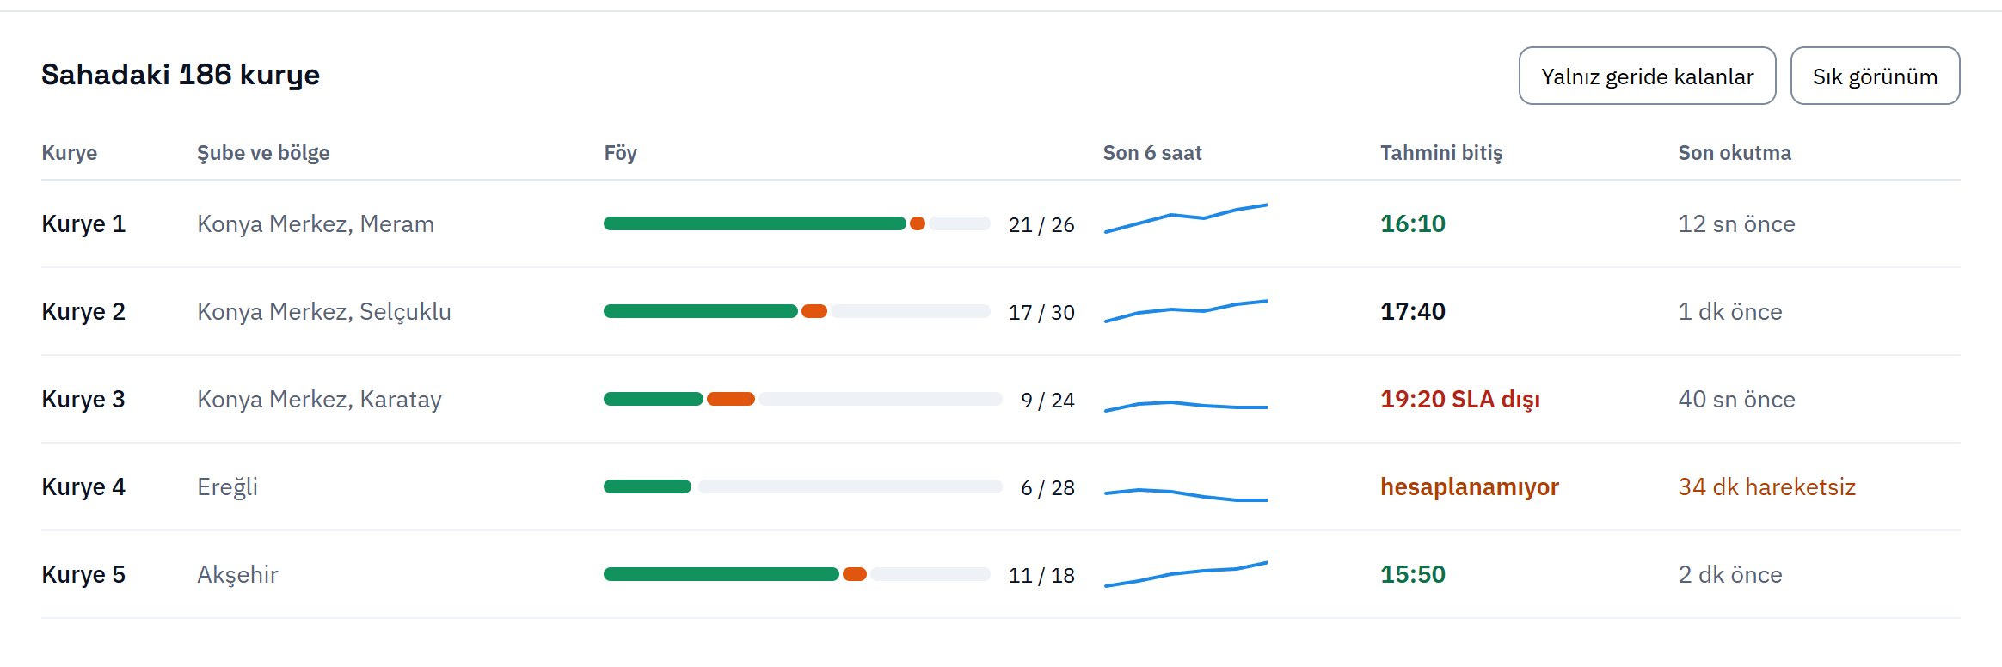Open the Kurye 1 row

coord(1001,223)
